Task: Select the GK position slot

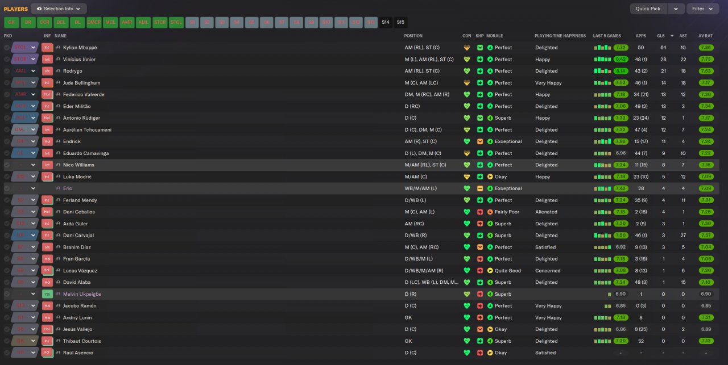Action: click(11, 23)
